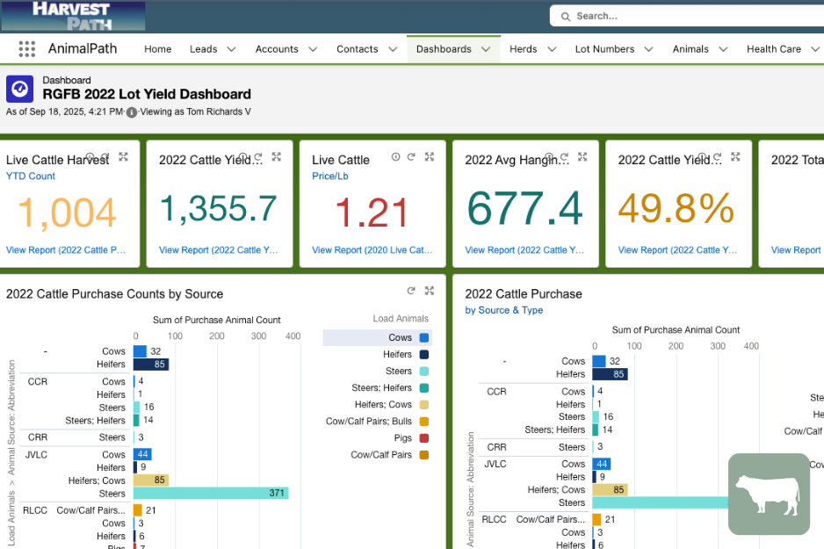This screenshot has height=549, width=824.
Task: Expand the Live Cattle Harvest widget
Action: point(124,156)
